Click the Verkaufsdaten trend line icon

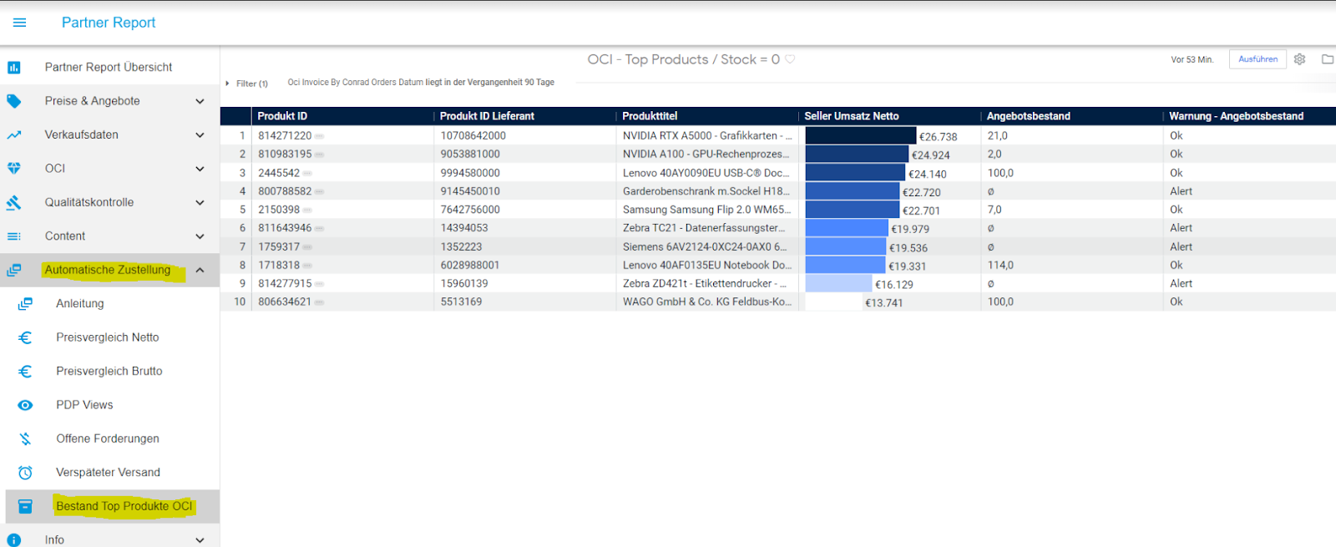click(14, 134)
